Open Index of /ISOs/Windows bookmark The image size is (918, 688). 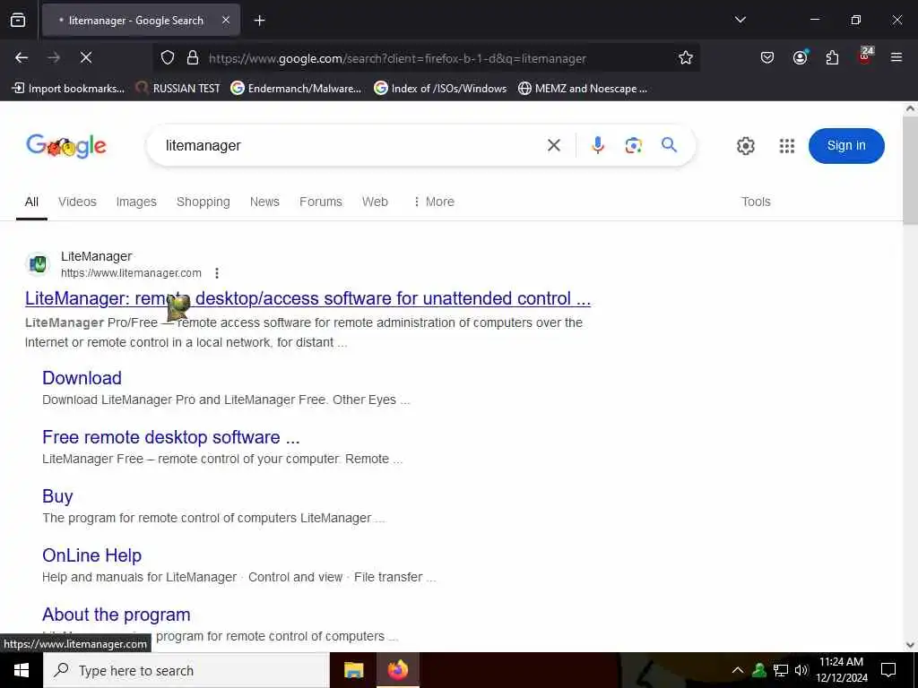440,89
